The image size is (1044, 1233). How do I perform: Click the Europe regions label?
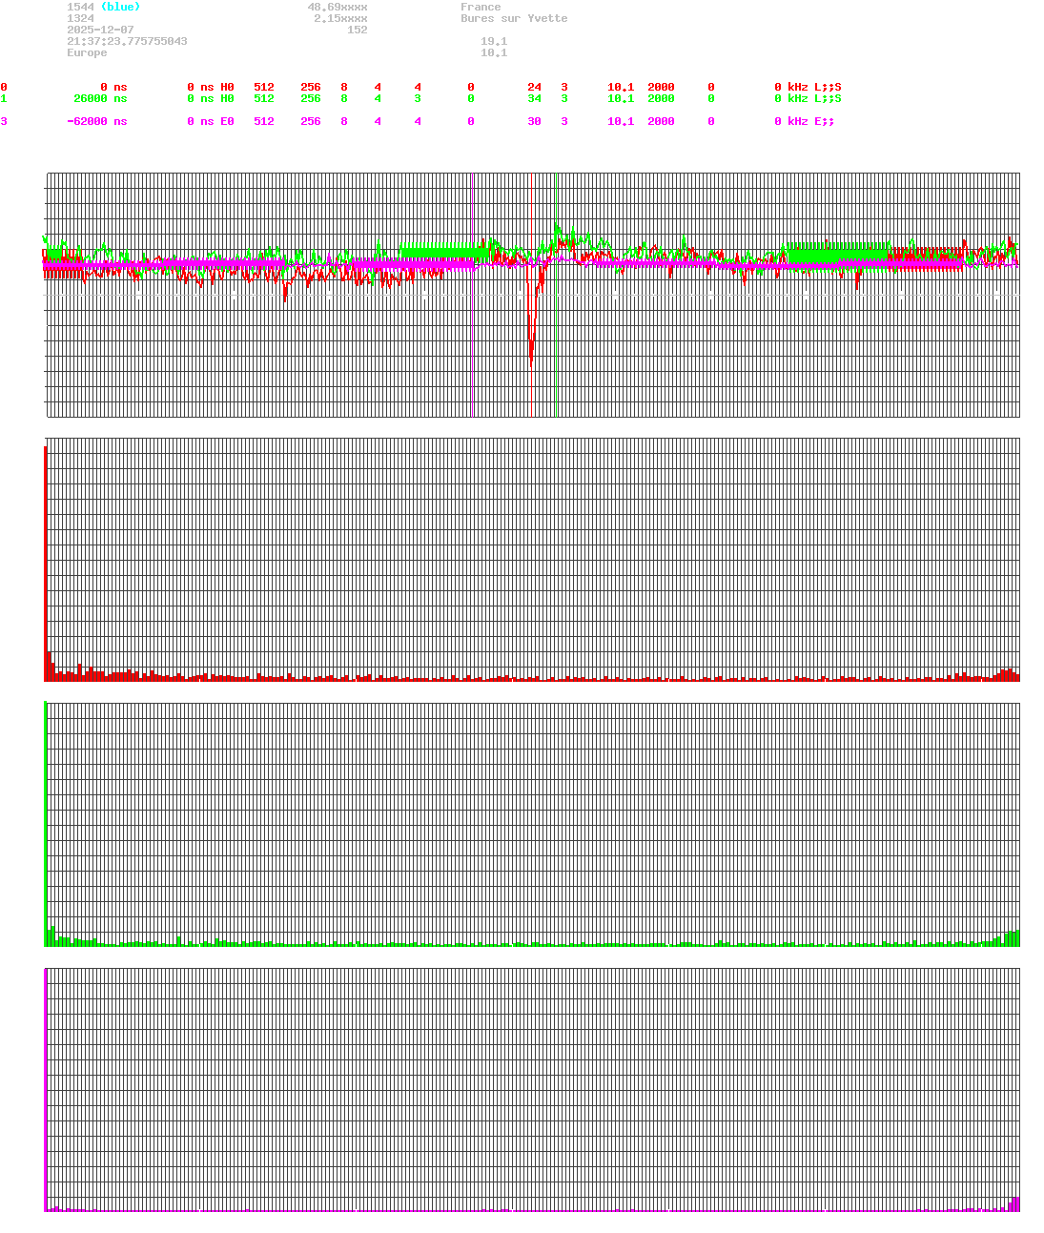pyautogui.click(x=86, y=52)
